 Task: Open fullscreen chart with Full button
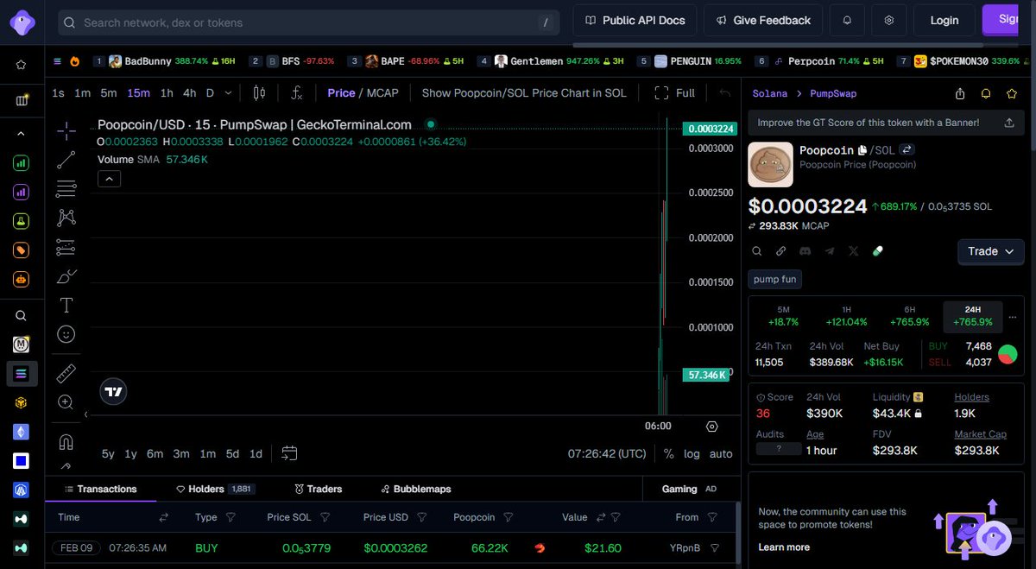click(674, 92)
